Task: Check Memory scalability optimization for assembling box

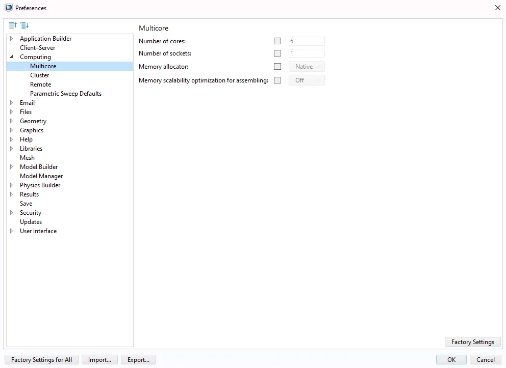Action: (277, 80)
